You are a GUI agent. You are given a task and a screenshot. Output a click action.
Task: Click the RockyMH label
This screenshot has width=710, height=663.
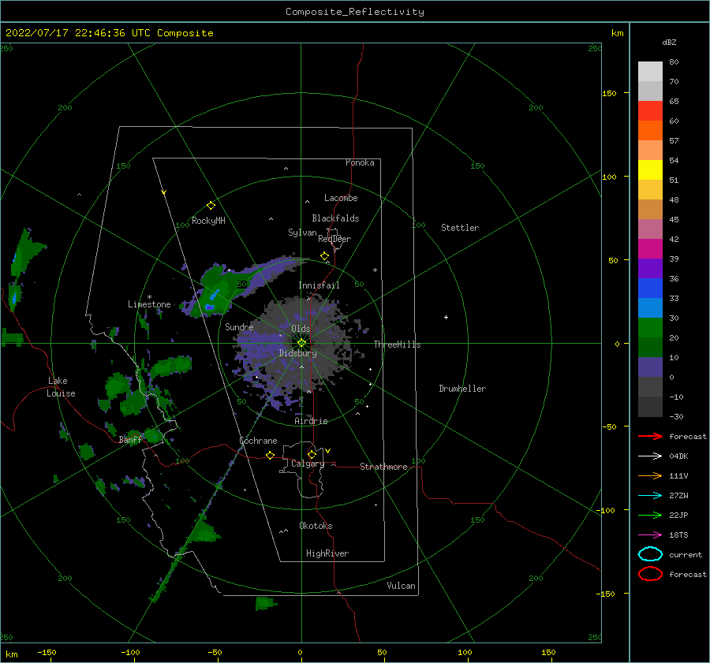point(208,222)
